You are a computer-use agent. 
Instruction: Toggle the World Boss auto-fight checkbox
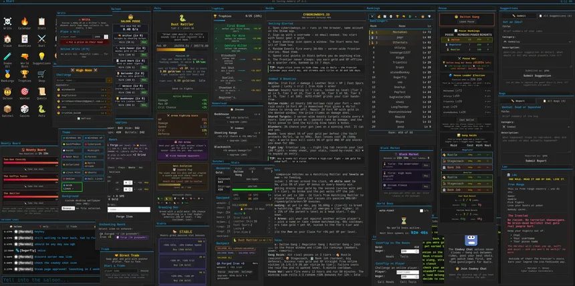click(421, 211)
